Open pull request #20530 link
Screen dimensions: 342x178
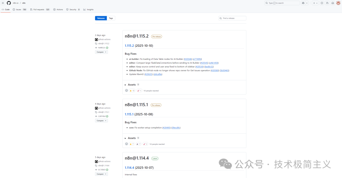click(x=199, y=67)
